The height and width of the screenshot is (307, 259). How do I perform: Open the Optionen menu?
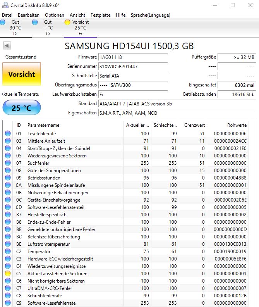pos(55,15)
